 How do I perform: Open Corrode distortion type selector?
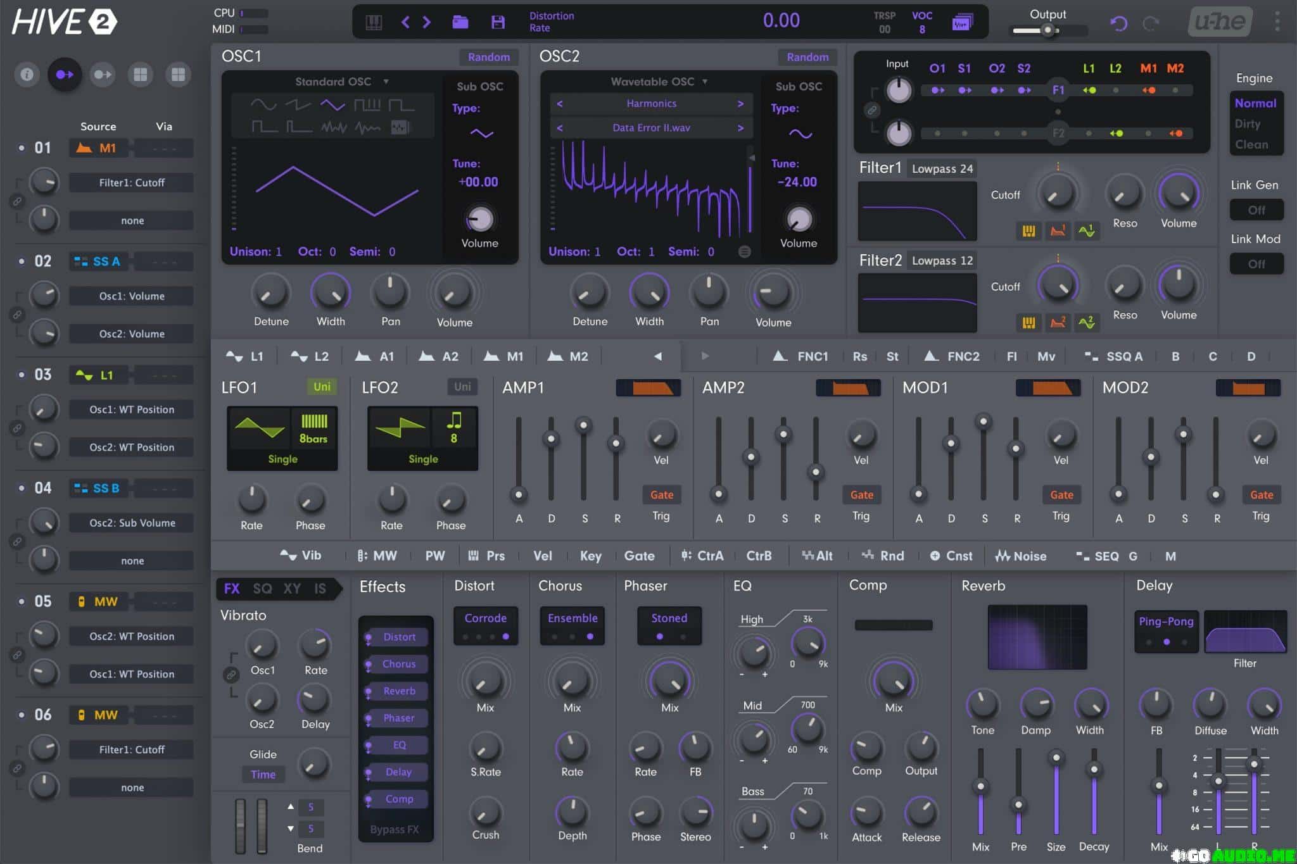click(x=486, y=625)
